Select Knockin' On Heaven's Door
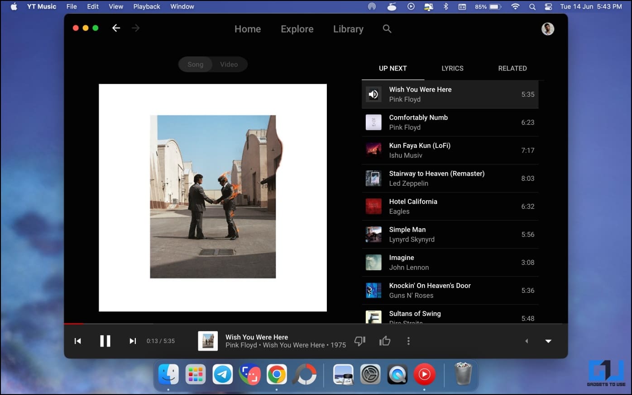The image size is (632, 395). [x=450, y=291]
